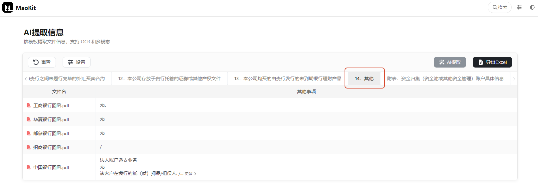Screen dimensions: 538x186
Task: Open file 中国银行回函.pdf
Action: click(51, 167)
